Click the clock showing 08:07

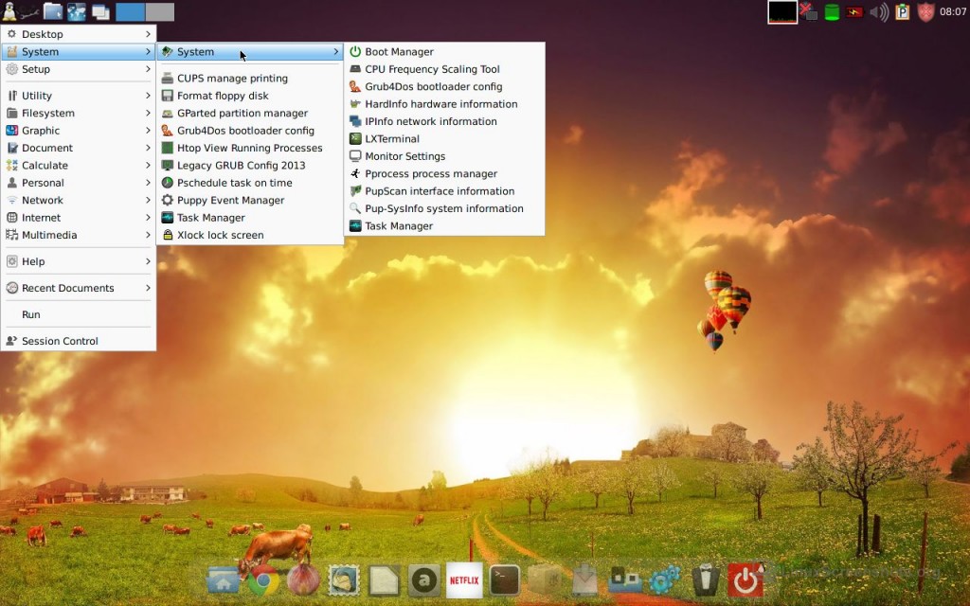click(x=952, y=12)
